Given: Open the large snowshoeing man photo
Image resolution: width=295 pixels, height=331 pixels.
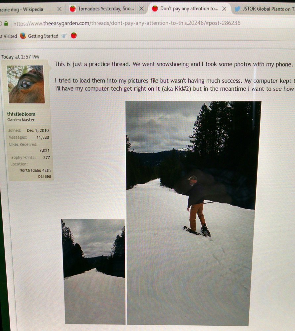Looking at the screenshot, I should [193, 213].
